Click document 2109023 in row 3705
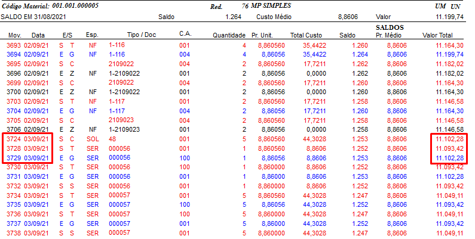 (x=121, y=120)
